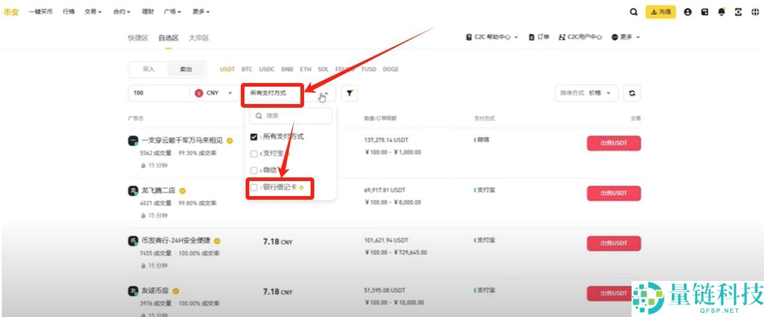
Task: Select the TUSD coin tab
Action: tap(368, 69)
